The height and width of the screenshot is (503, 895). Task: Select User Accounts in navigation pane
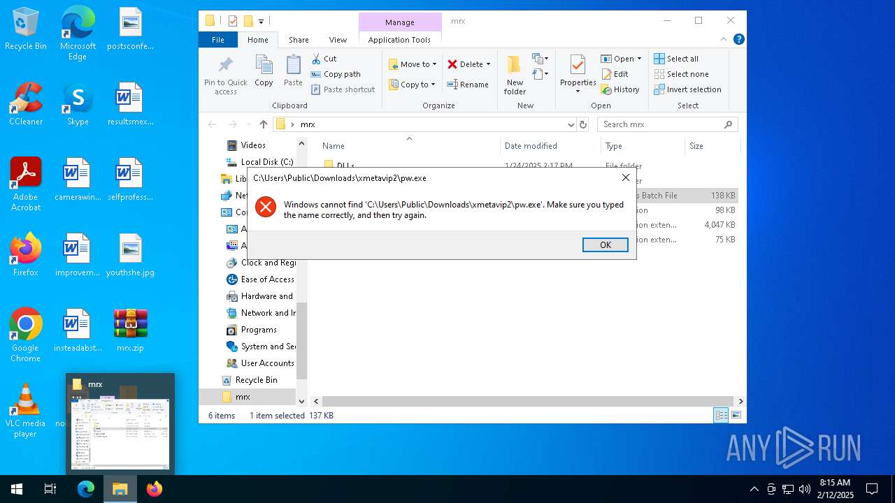point(260,363)
